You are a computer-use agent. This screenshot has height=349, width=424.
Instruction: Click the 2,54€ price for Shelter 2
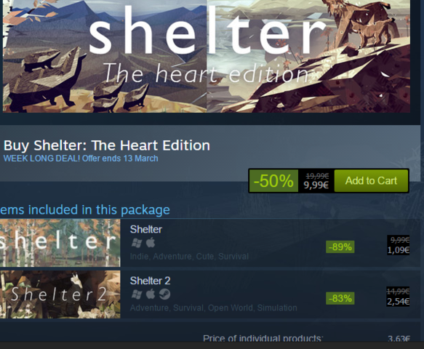[398, 302]
